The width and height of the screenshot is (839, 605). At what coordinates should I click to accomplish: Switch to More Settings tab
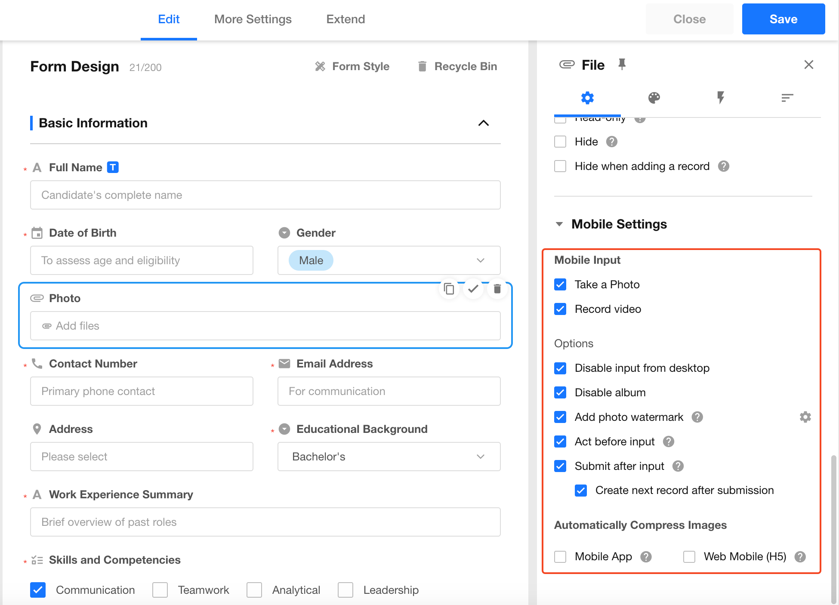(x=253, y=19)
